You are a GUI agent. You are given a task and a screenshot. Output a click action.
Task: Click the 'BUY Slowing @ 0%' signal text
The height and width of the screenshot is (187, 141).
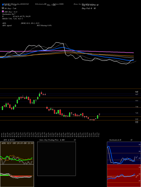(44, 25)
